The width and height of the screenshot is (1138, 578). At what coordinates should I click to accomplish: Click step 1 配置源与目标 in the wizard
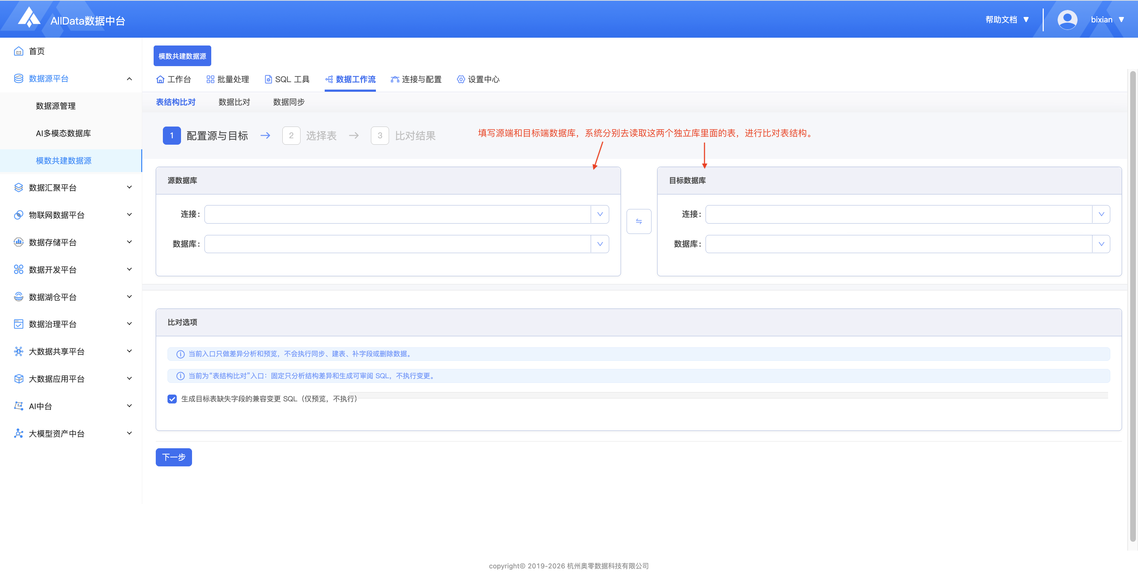tap(206, 135)
